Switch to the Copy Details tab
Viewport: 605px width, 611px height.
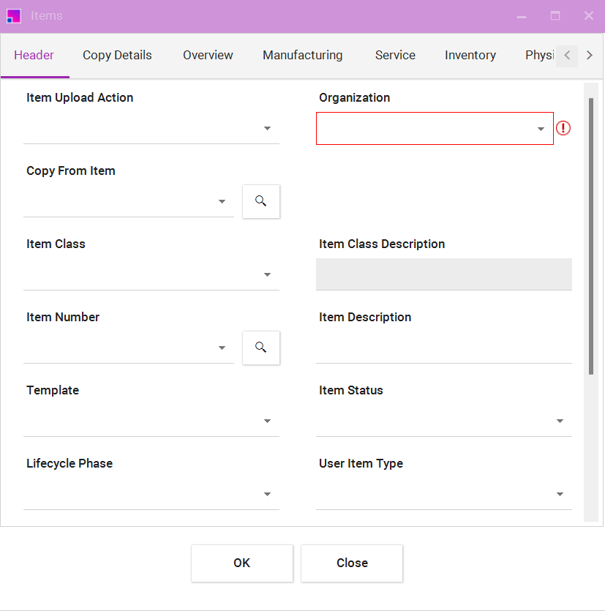pyautogui.click(x=117, y=55)
